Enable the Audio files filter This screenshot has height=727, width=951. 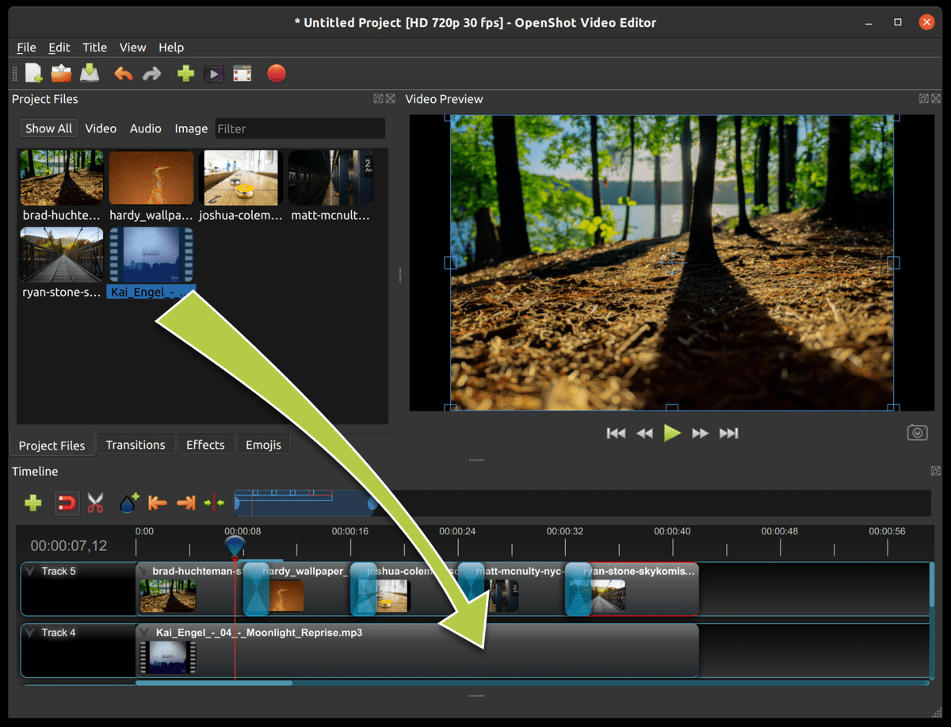coord(145,128)
